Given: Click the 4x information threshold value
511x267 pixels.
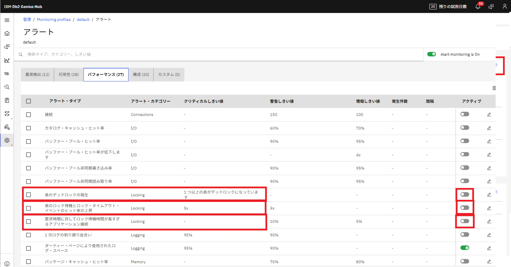Looking at the screenshot, I should [358, 155].
